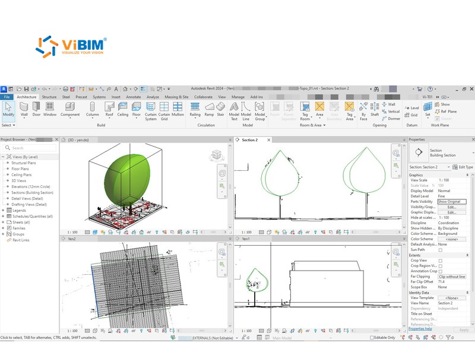Switch to the Annotate ribbon tab
The image size is (475, 356).
click(133, 97)
